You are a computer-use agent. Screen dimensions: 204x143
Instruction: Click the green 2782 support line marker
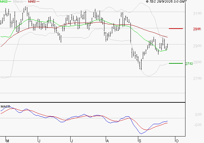click(x=176, y=63)
